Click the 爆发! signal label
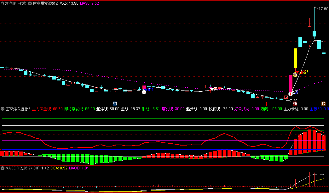 click(303, 72)
